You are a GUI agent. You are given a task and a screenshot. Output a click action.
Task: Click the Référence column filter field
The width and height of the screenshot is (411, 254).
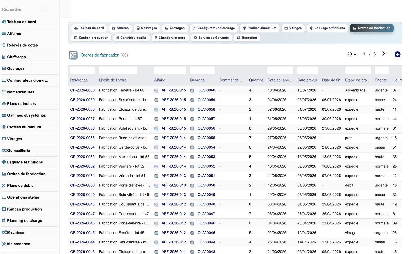[x=82, y=70]
